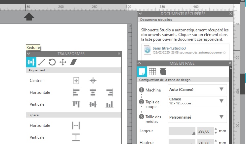
Task: Expand the Mise en page panel chevron
Action: pos(139,63)
